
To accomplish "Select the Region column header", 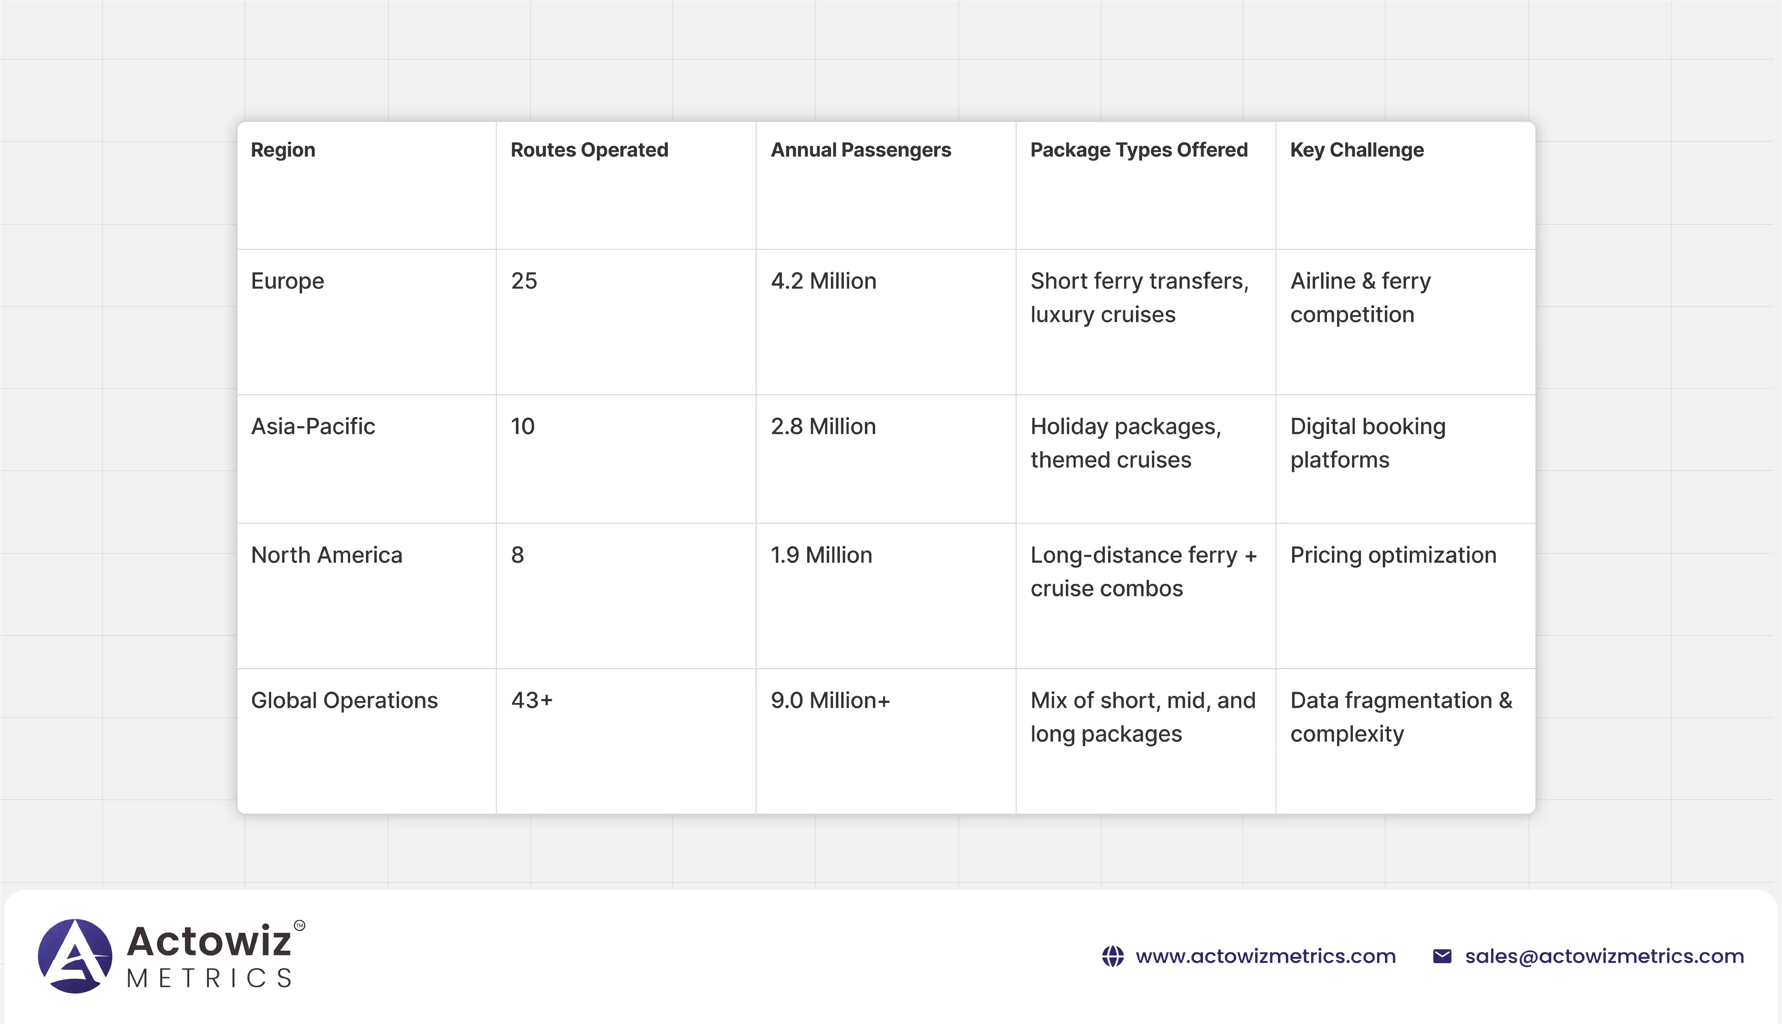I will (283, 150).
